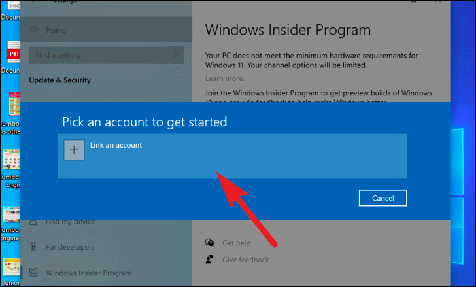
Task: Open the Learn more link
Action: 225,78
